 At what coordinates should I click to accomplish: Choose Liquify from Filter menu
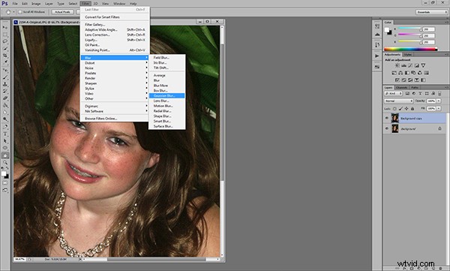115,40
